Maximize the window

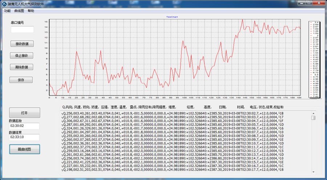(308, 3)
